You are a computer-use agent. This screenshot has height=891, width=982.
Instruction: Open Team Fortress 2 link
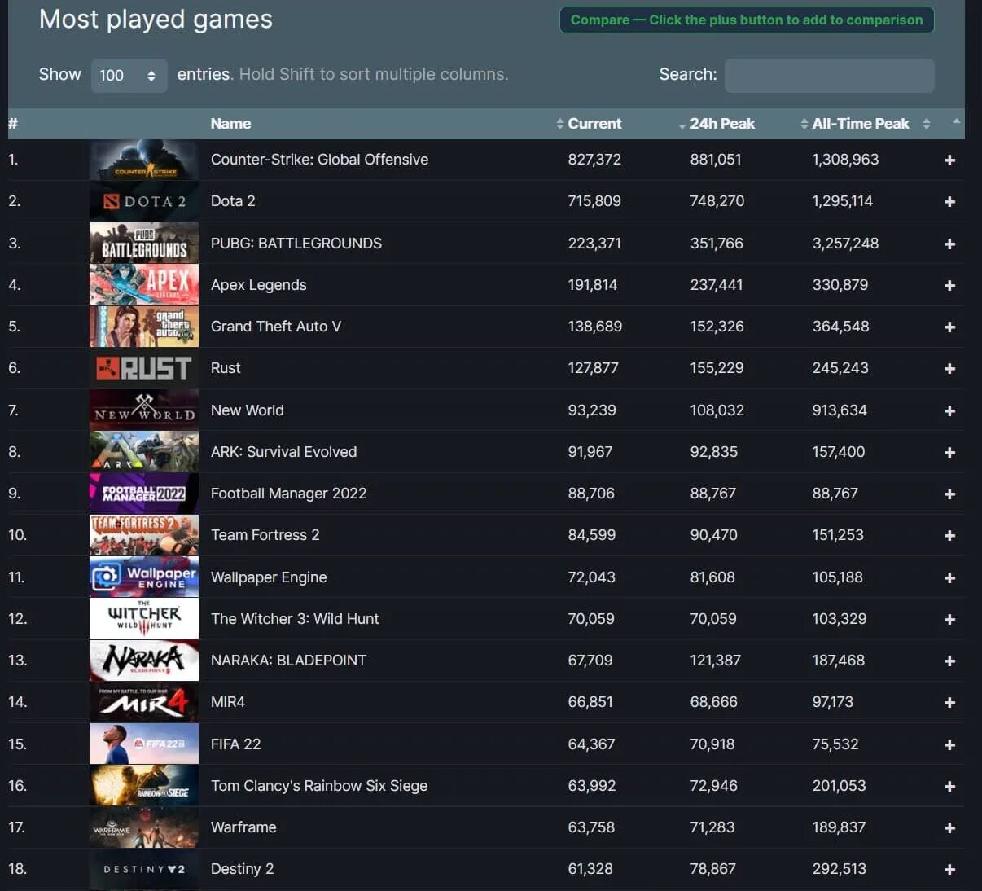pyautogui.click(x=265, y=535)
